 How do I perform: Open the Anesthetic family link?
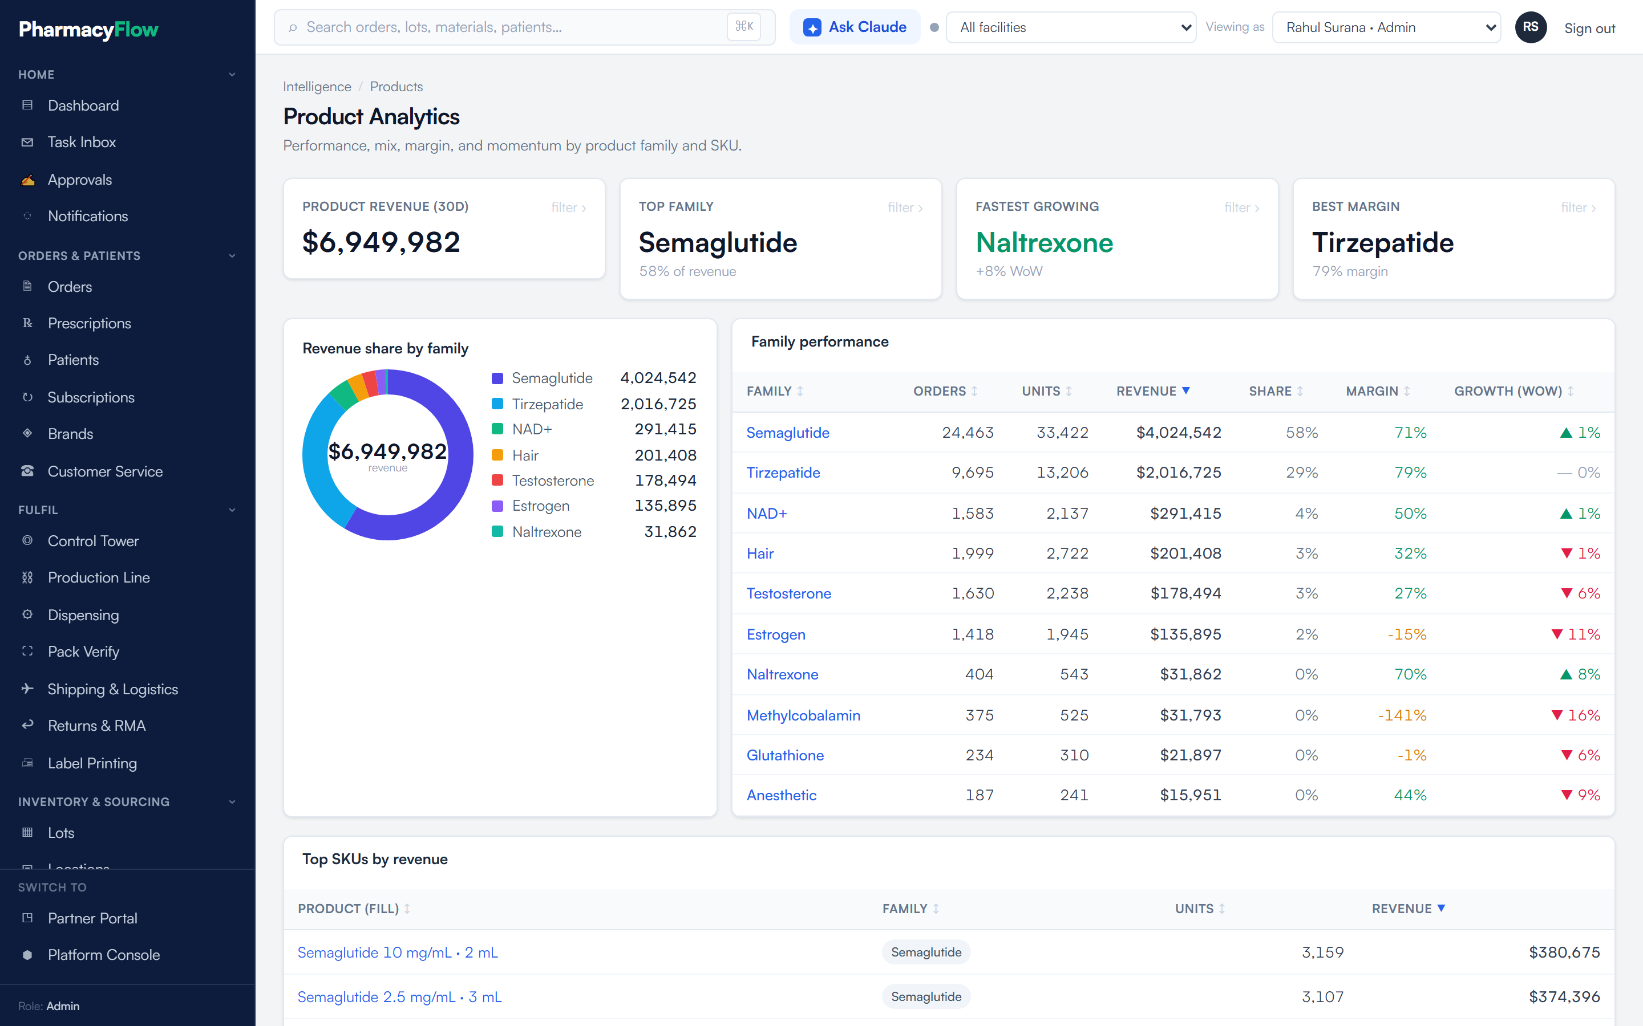coord(782,795)
